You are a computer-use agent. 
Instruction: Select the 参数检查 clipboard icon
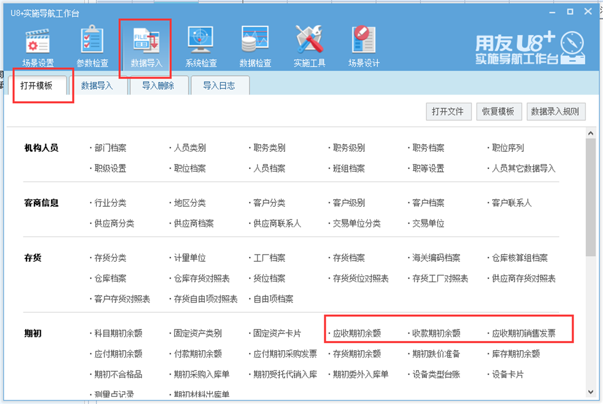(x=92, y=46)
